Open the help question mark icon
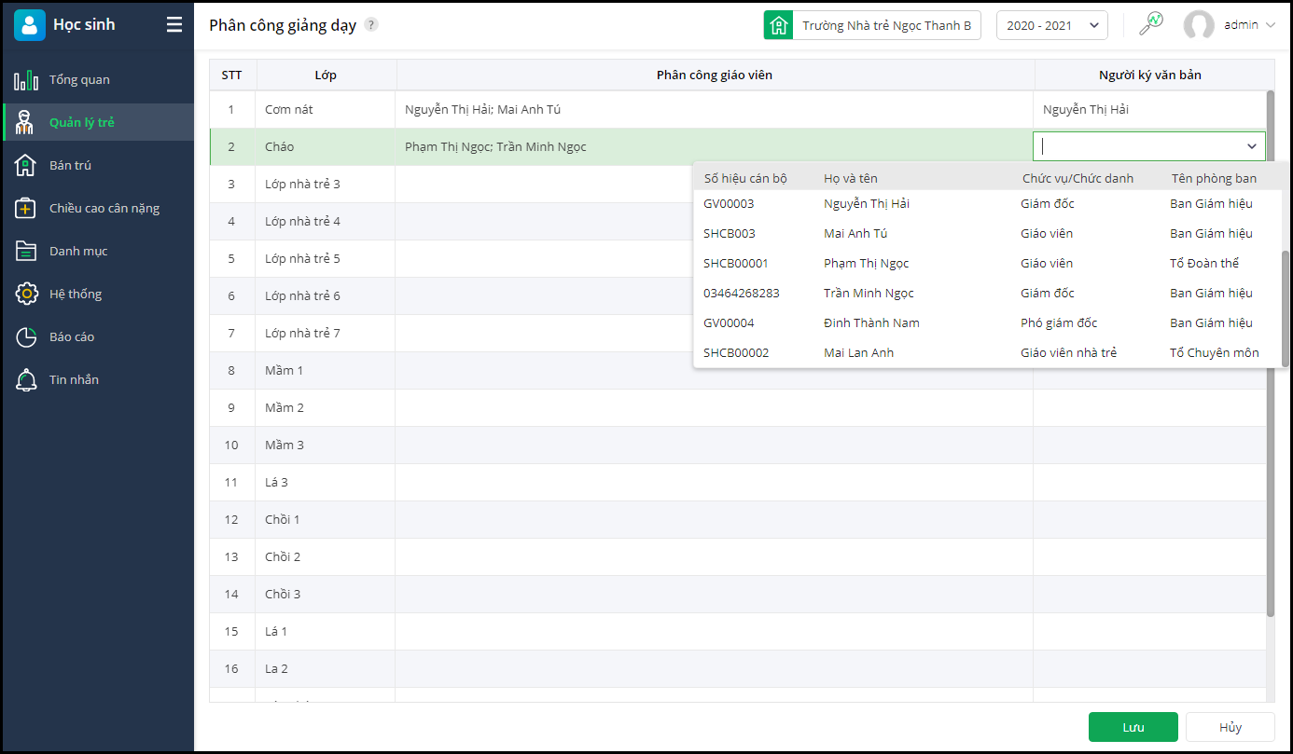Image resolution: width=1293 pixels, height=754 pixels. pyautogui.click(x=371, y=25)
